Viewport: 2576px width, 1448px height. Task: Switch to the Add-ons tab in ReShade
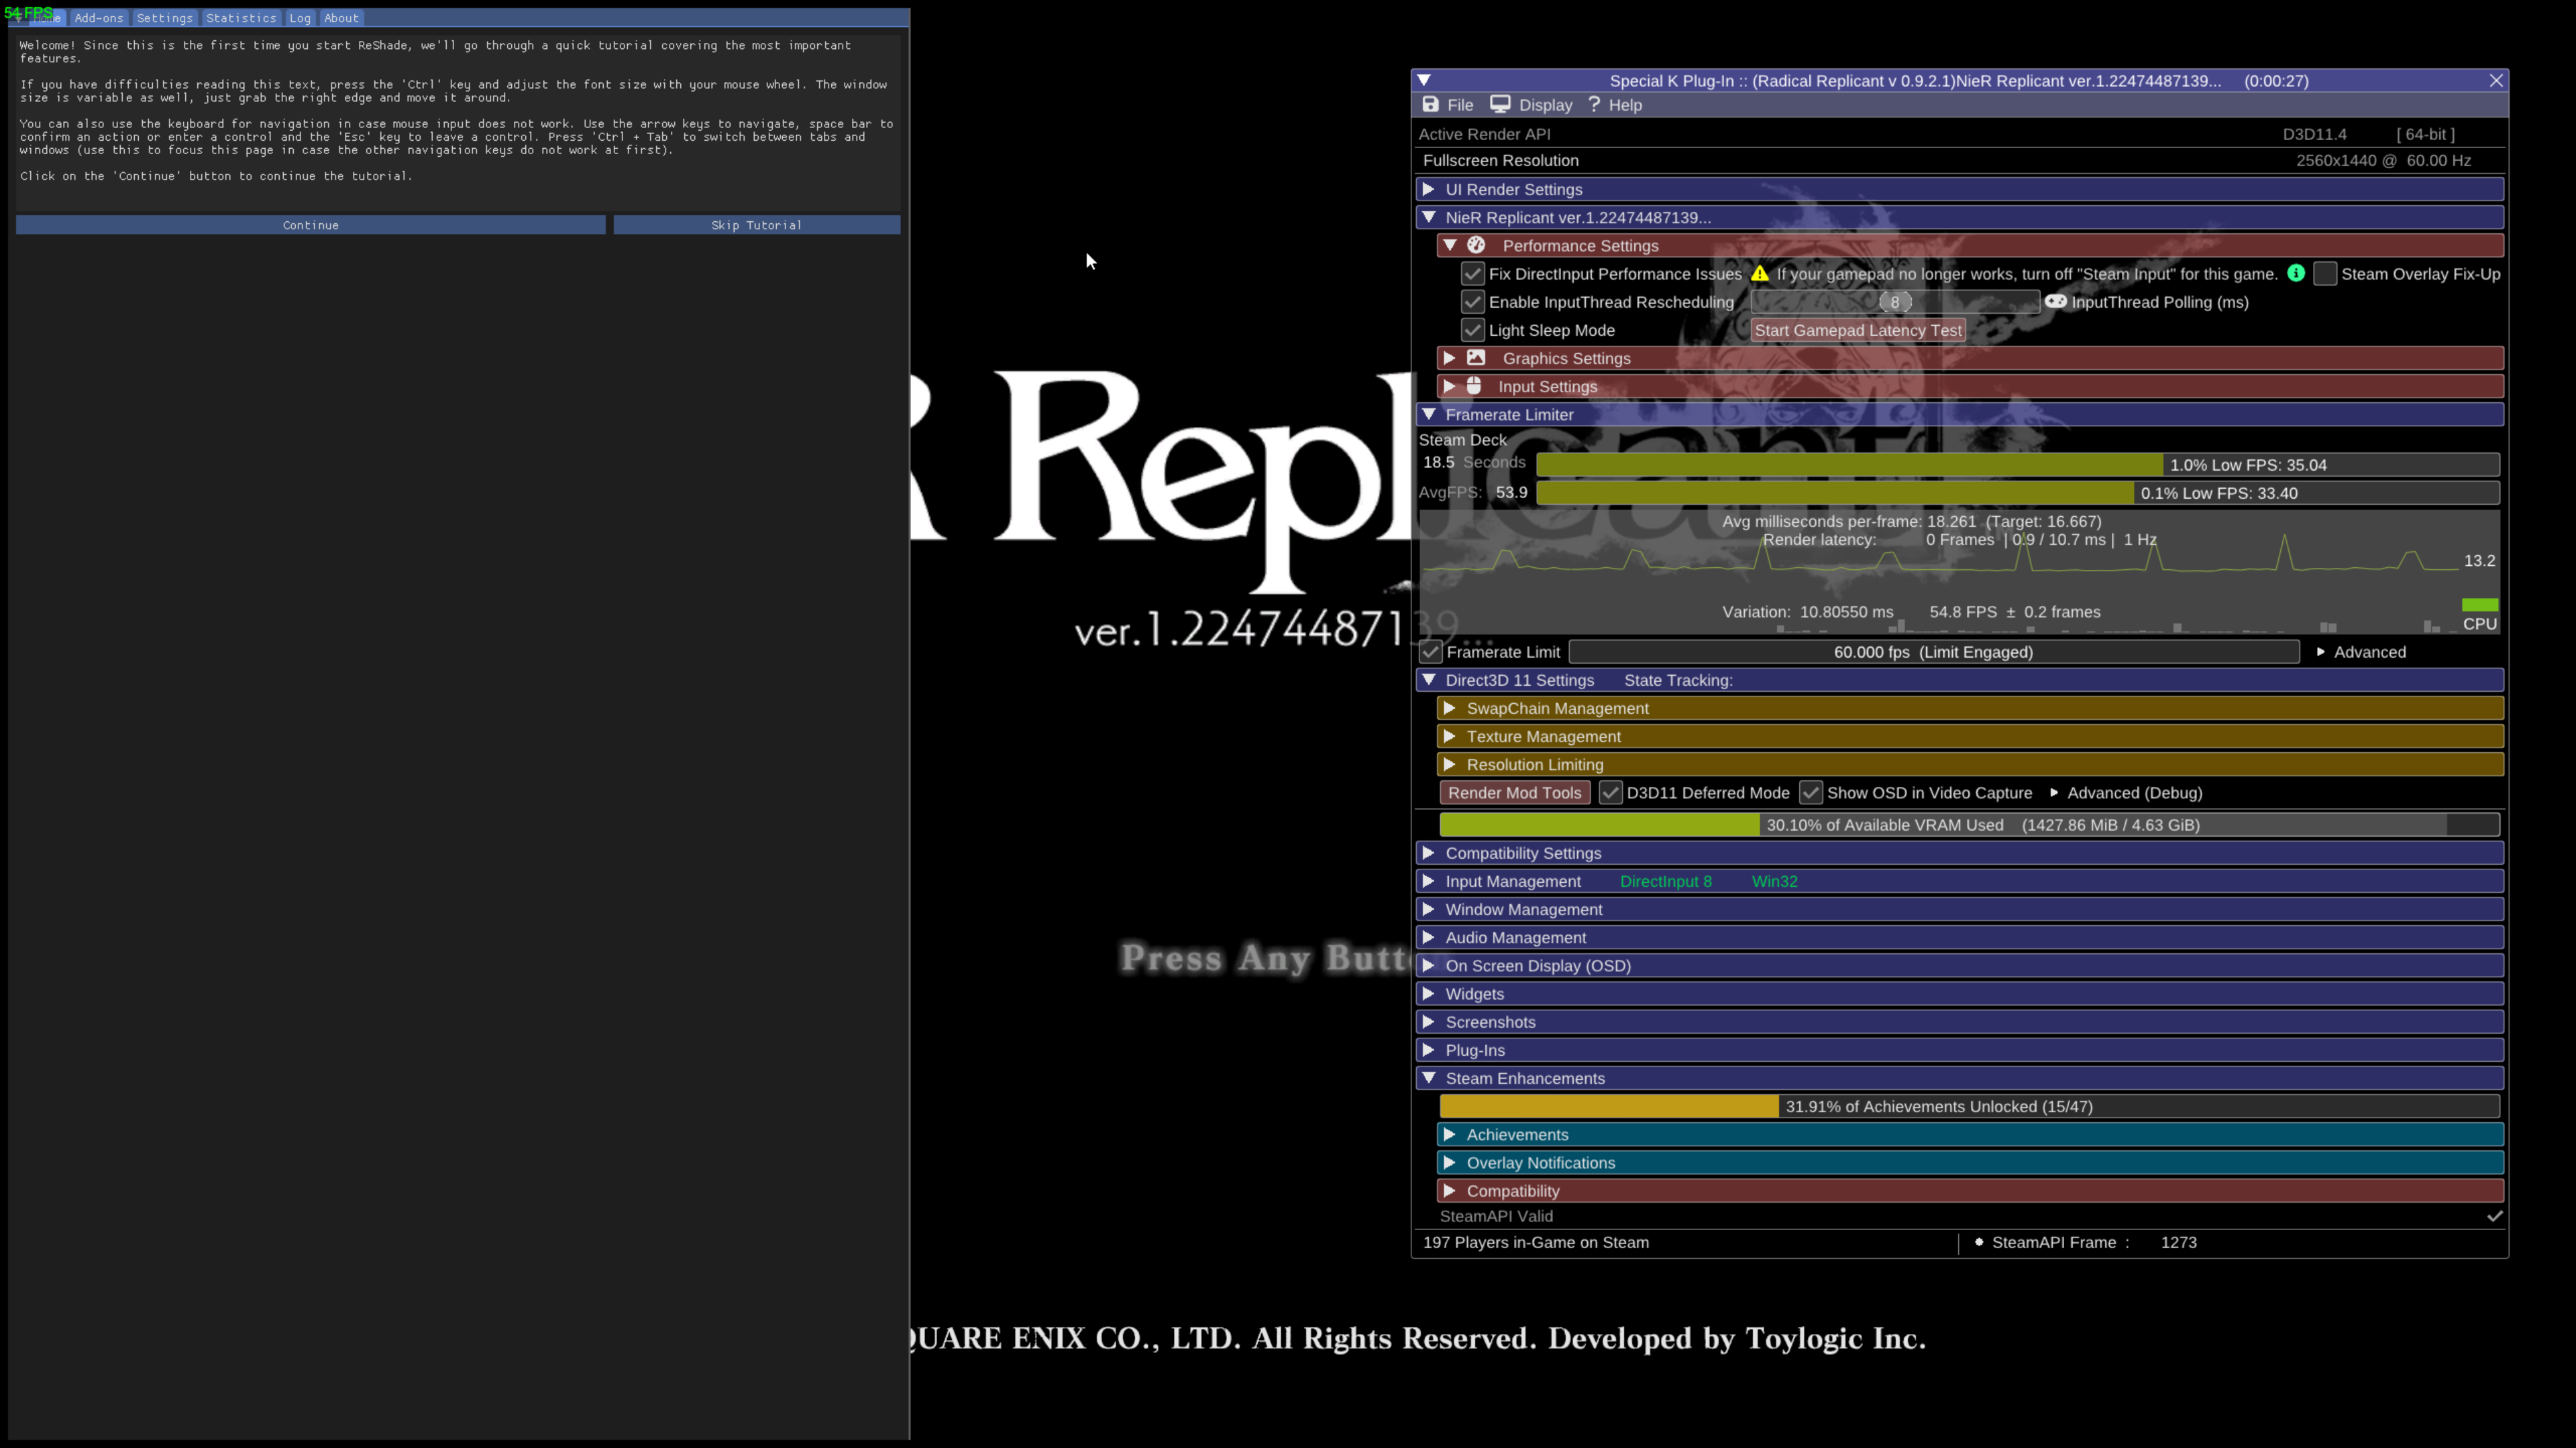click(x=98, y=17)
